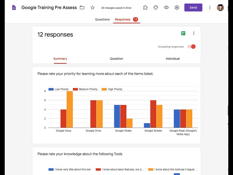Select the Responses tab
The height and width of the screenshot is (175, 233).
123,19
